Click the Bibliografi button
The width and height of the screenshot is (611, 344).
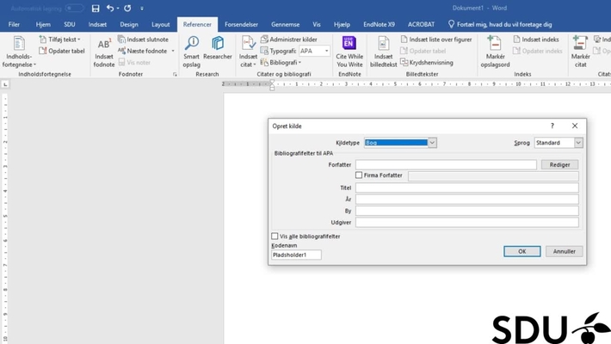click(281, 62)
